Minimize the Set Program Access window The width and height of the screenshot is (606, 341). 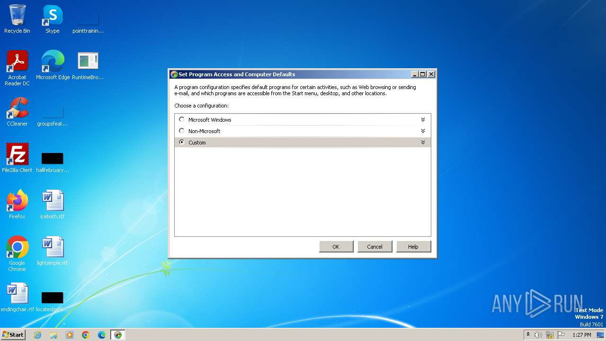coord(415,74)
